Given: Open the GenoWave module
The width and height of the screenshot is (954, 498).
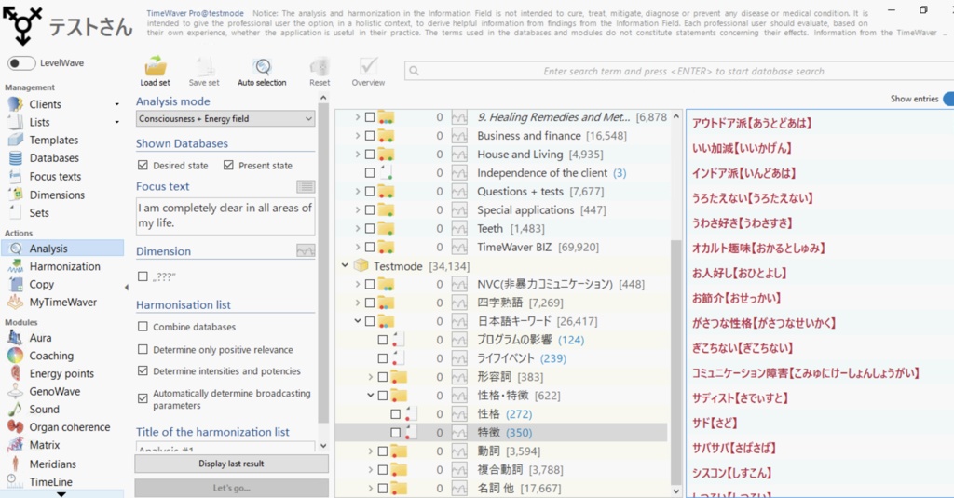Looking at the screenshot, I should point(54,391).
